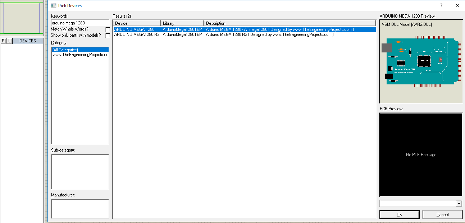Screen dimensions: 465x223
Task: Click the Sub-category list box
Action: (80, 172)
